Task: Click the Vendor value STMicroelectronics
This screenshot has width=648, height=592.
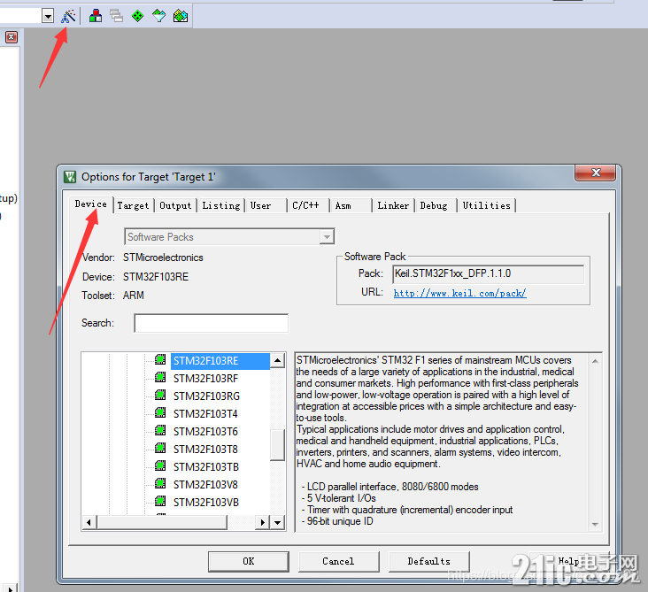Action: click(163, 258)
